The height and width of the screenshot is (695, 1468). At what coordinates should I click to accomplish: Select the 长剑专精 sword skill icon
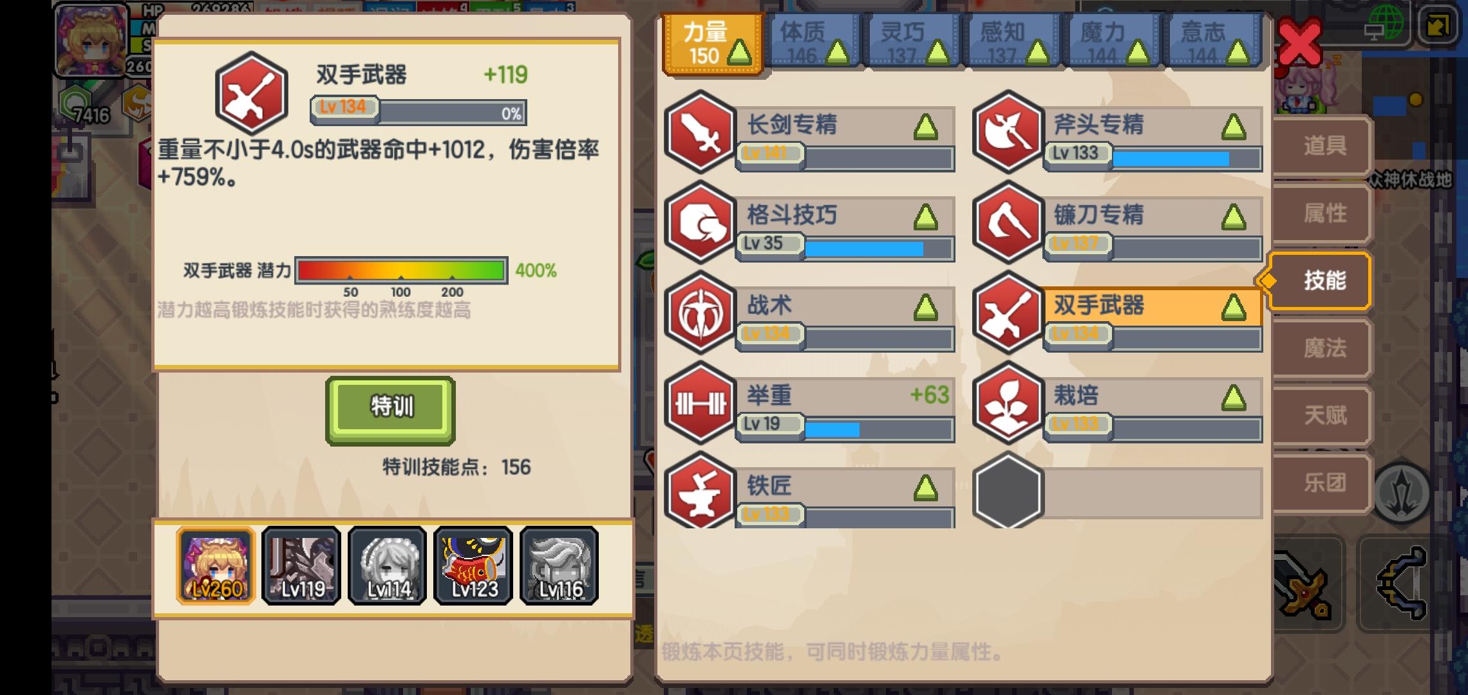700,132
